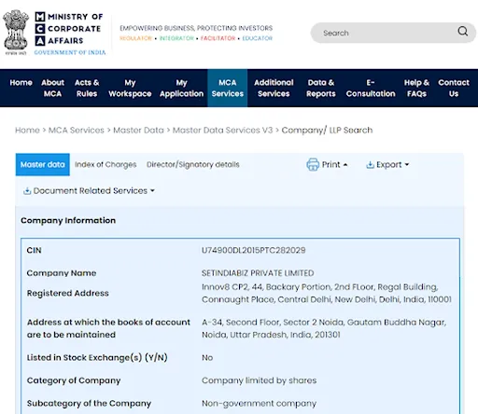Click the Listed in Stock Exchange(s) label

(97, 358)
